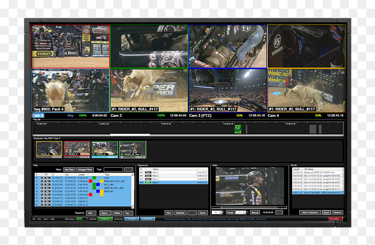375x245 pixels.
Task: Click the play icon in play row 14
Action: pyautogui.click(x=42, y=191)
